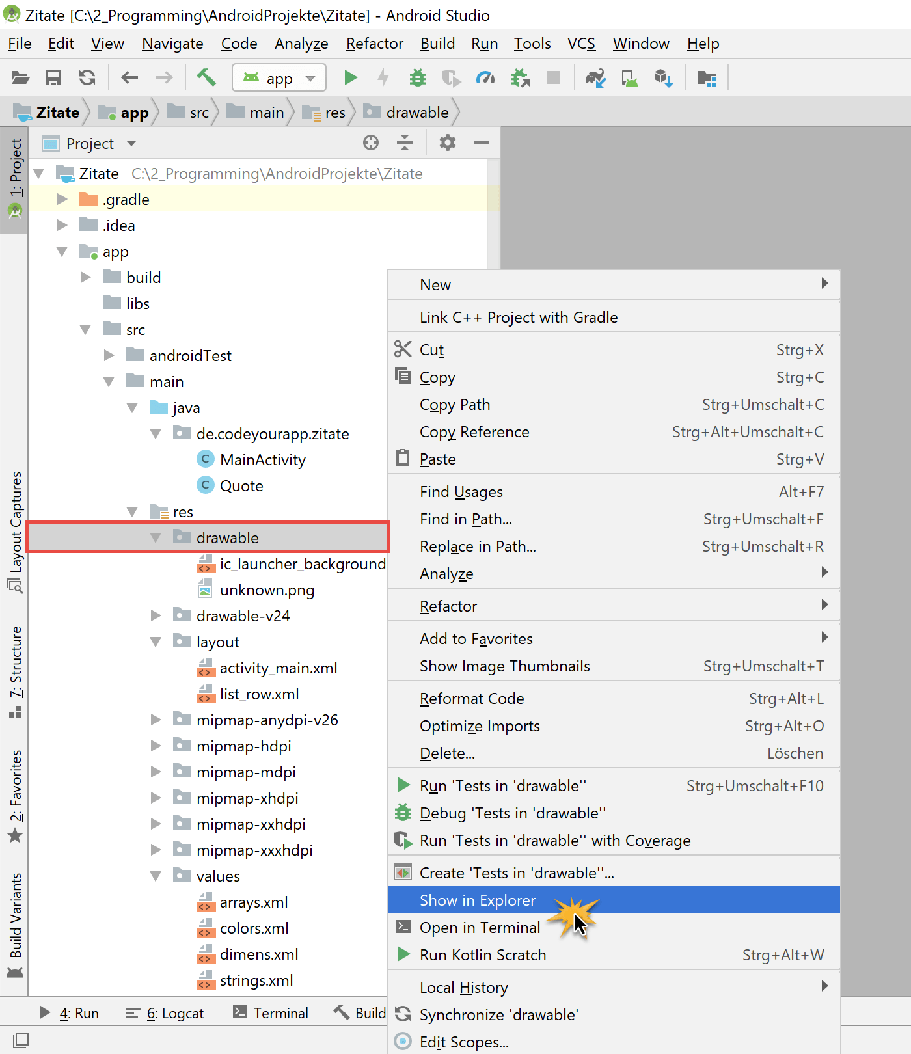Open the File menu
The height and width of the screenshot is (1054, 911).
tap(20, 44)
